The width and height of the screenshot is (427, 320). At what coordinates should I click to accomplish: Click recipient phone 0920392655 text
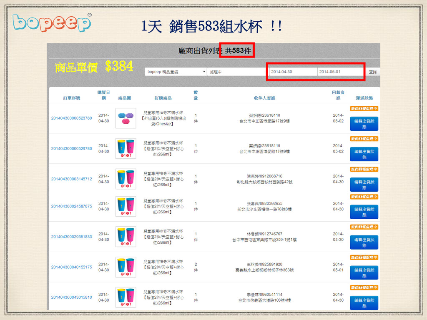272,203
